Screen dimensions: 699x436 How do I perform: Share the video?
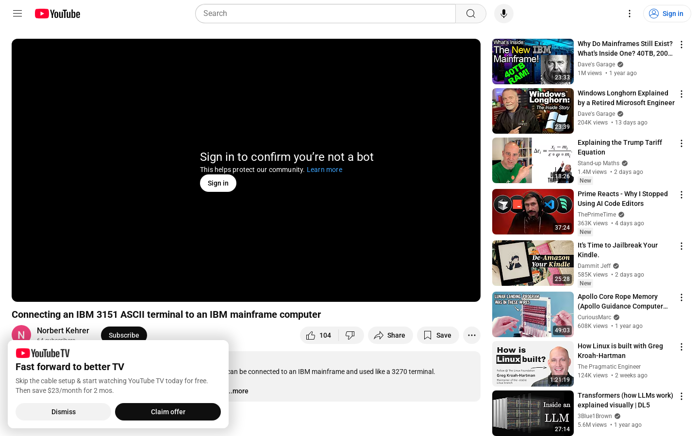point(390,335)
